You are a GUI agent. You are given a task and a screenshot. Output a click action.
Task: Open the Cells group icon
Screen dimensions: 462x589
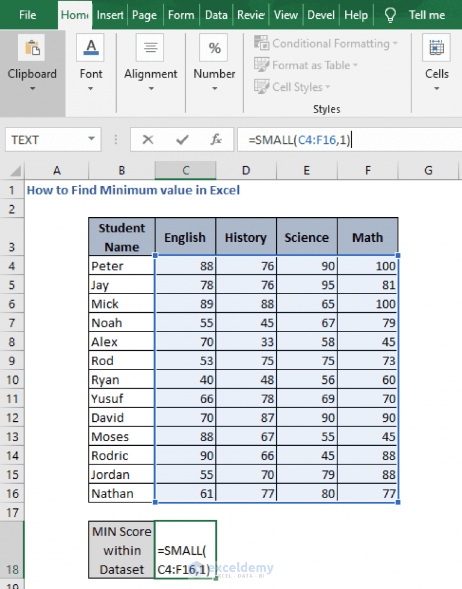436,48
